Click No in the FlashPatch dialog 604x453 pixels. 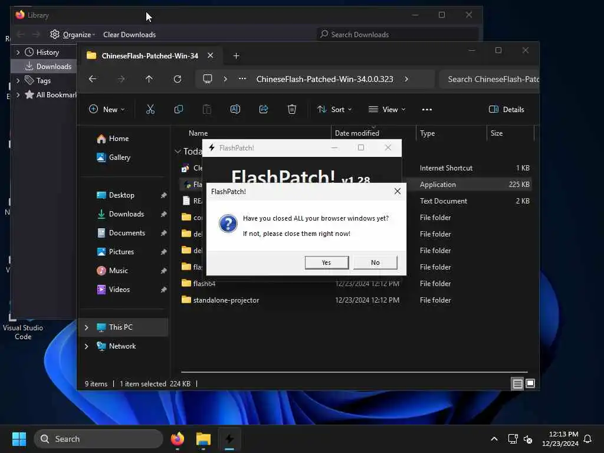point(375,262)
